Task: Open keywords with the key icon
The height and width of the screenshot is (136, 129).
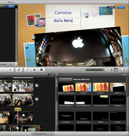Action: click(x=19, y=70)
